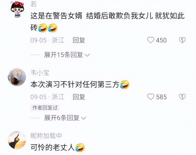Click the 450 like count

(x=161, y=40)
